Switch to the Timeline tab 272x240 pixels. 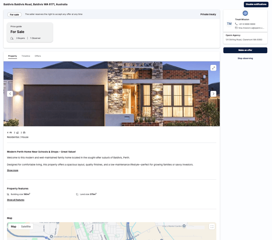26,56
